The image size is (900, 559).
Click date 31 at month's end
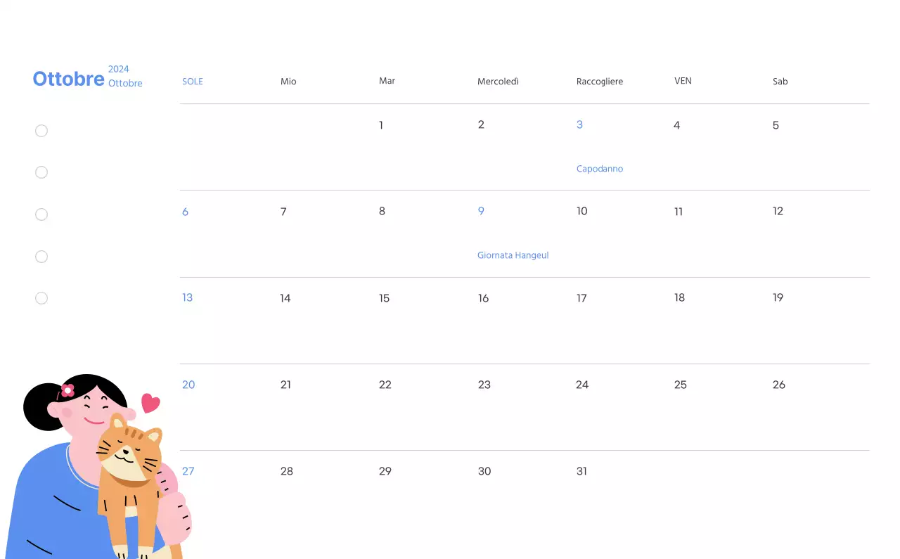(x=581, y=471)
